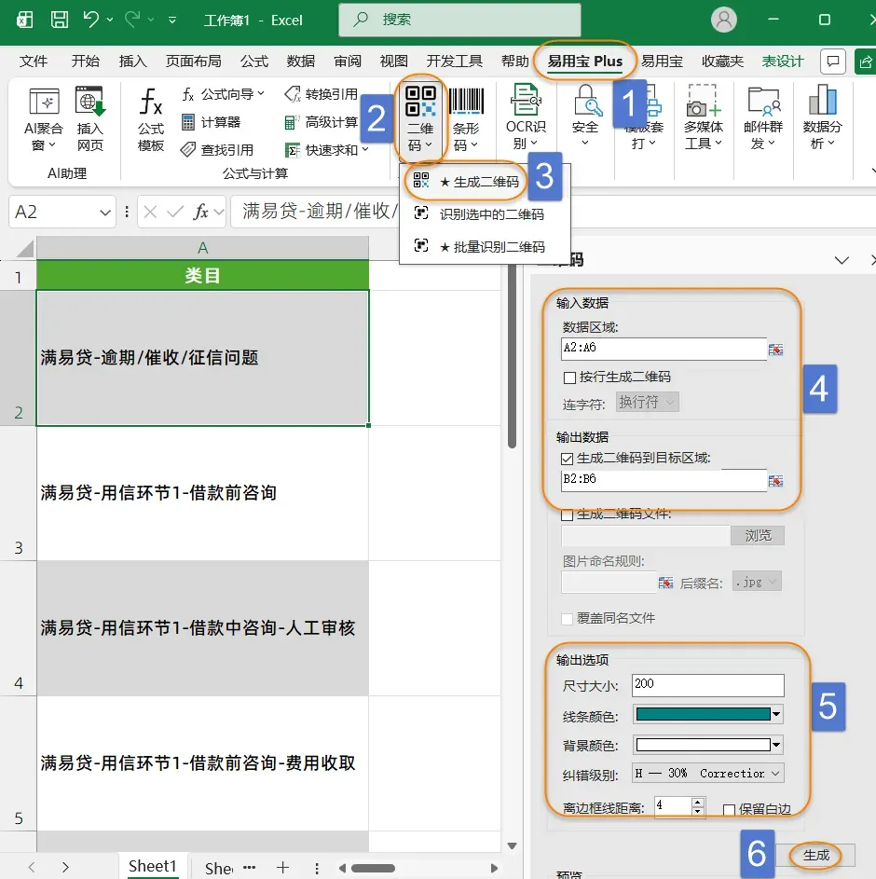This screenshot has height=879, width=876.
Task: Open the Customize Quick Access Toolbar dropdown
Action: tap(172, 21)
